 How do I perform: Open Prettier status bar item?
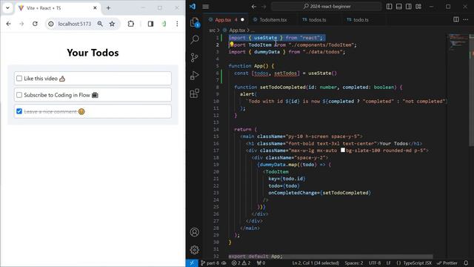pyautogui.click(x=447, y=263)
